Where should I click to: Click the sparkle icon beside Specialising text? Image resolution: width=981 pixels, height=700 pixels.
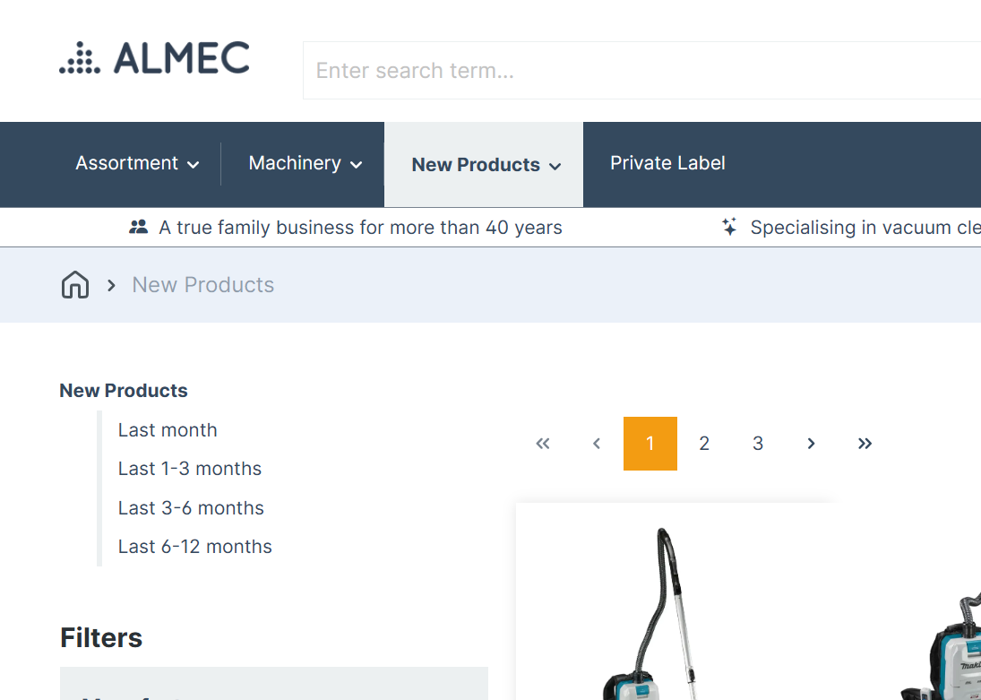(730, 228)
